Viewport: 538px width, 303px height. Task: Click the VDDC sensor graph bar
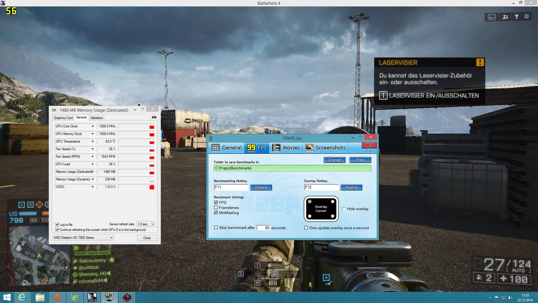[x=136, y=187]
